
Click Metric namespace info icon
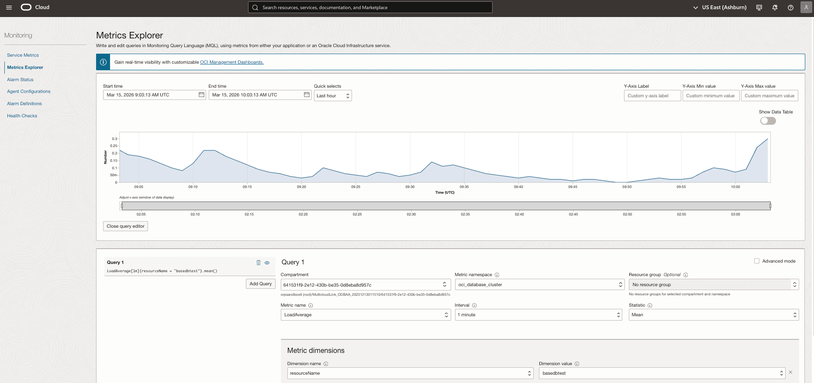[497, 275]
